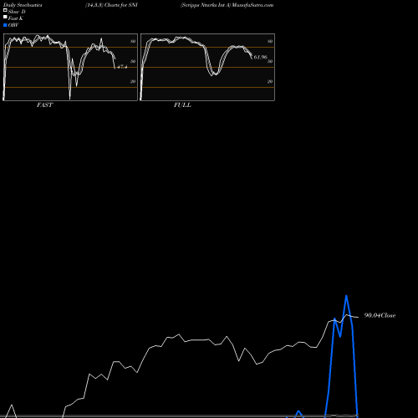This screenshot has height=418, width=418.
Task: Click the FULL stochastic chart panel
Action: pos(207,67)
